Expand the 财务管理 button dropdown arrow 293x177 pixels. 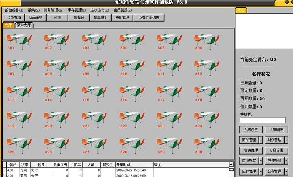pyautogui.click(x=286, y=140)
